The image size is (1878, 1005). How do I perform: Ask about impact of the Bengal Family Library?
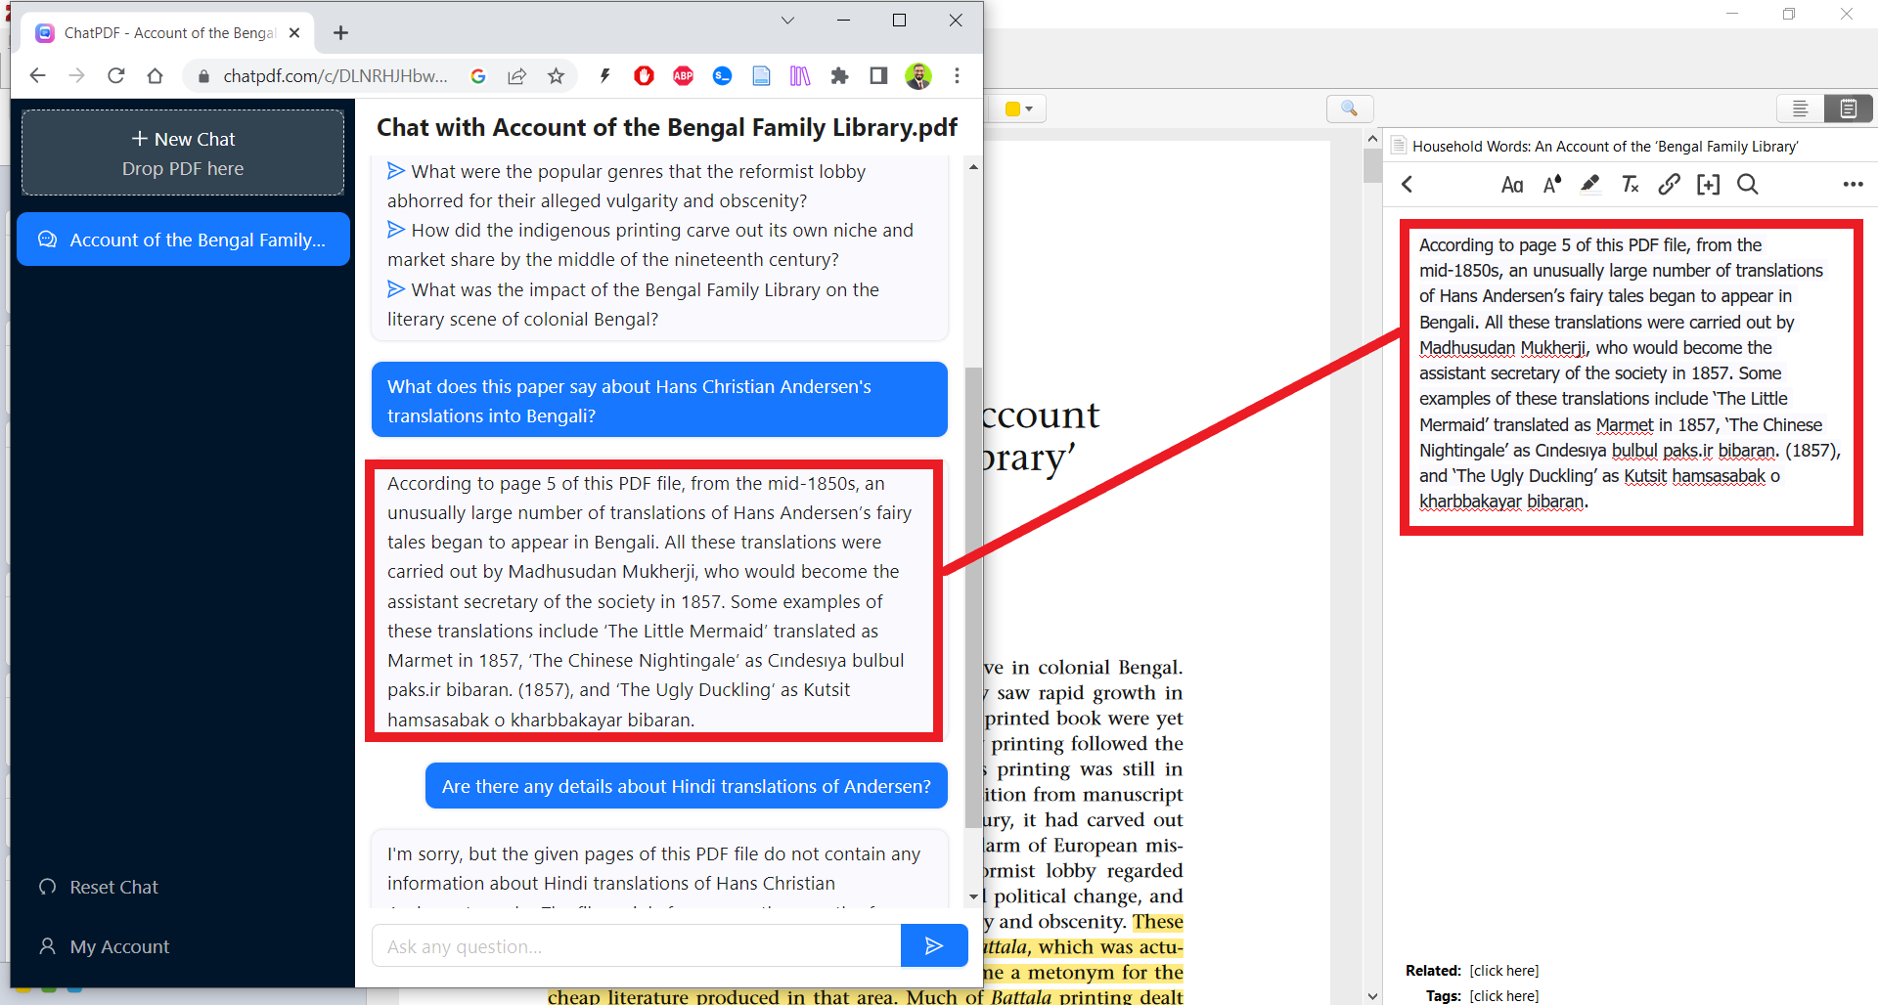[633, 304]
